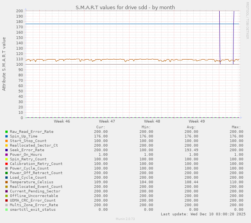Click the Raw_Read_Error_Rate green legend swatch
This screenshot has width=251, height=223.
6,132
